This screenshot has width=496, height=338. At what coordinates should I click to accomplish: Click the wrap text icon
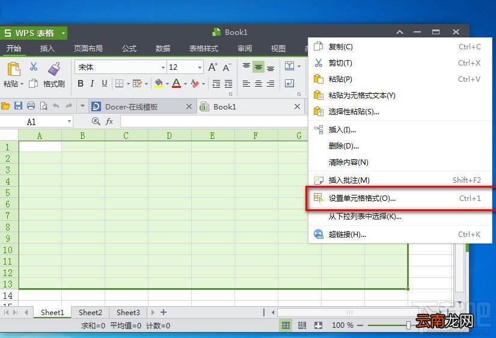point(289,84)
